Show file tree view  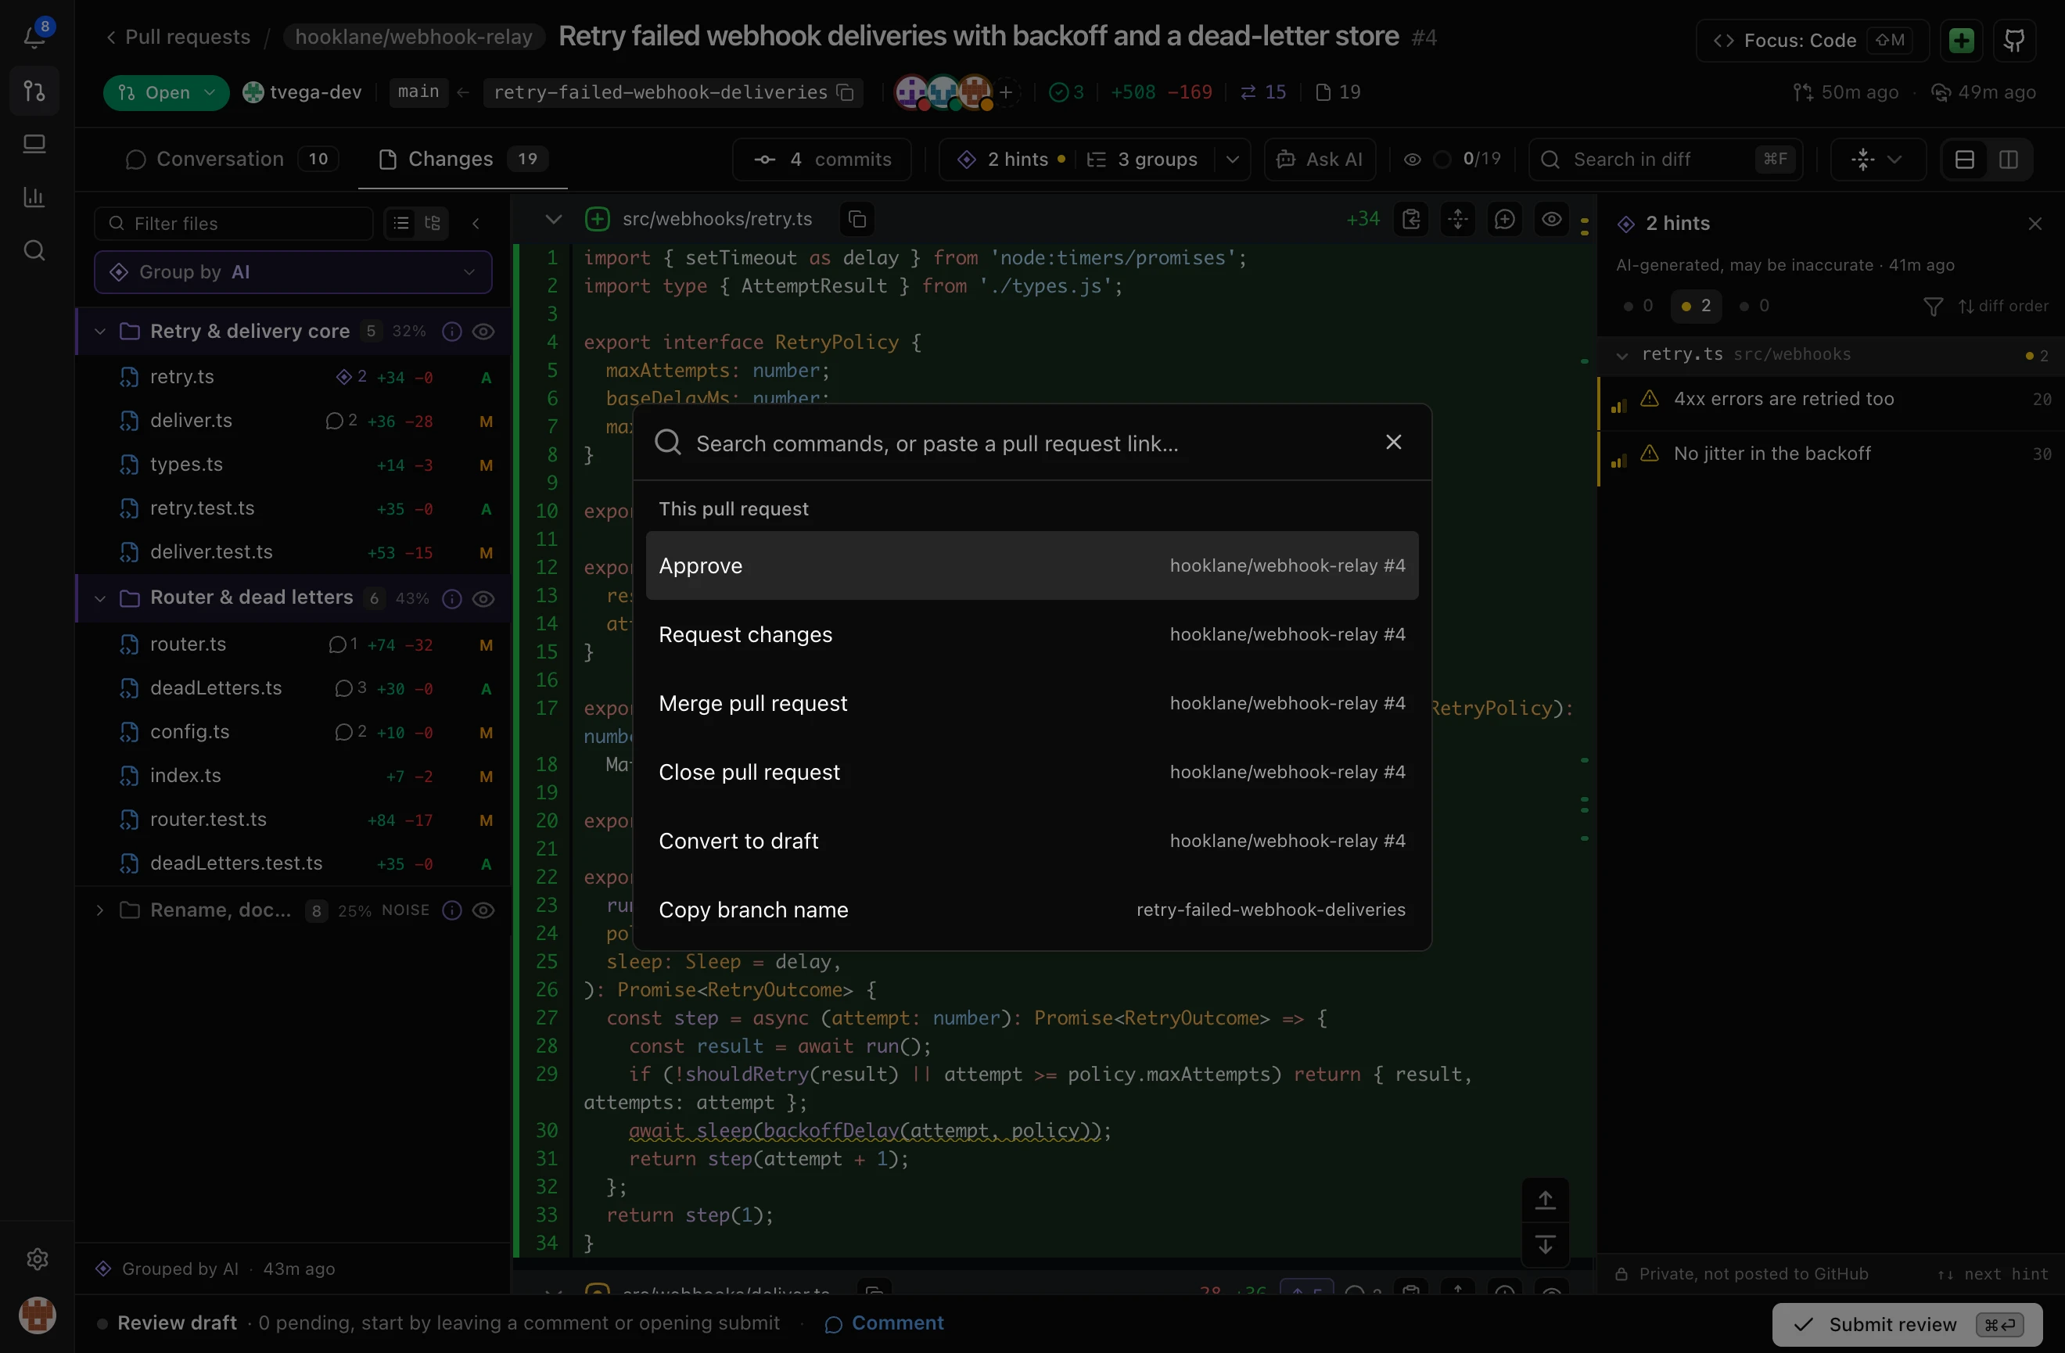[x=432, y=224]
